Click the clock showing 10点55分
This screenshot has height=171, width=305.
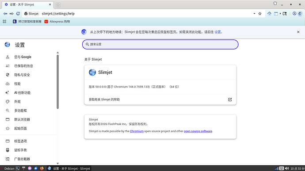pos(297,168)
